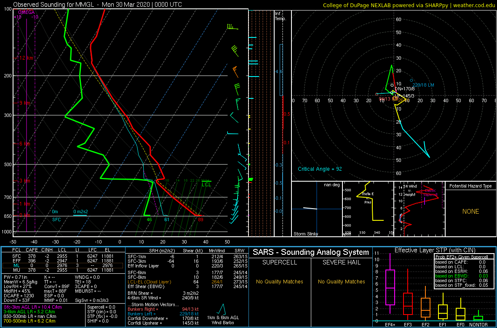
Task: Click the magenta EF4+ box in STP plot
Action: click(390, 288)
